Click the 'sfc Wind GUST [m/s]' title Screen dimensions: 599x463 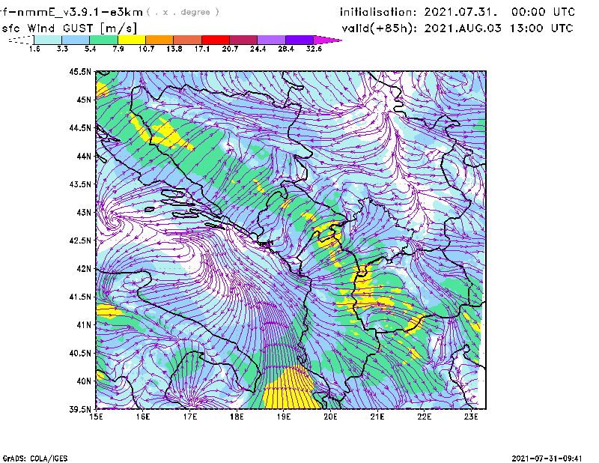(69, 28)
